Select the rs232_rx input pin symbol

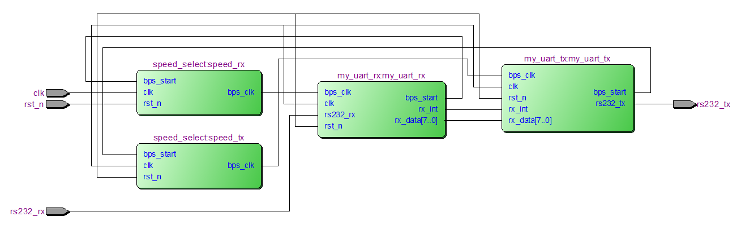(x=57, y=211)
